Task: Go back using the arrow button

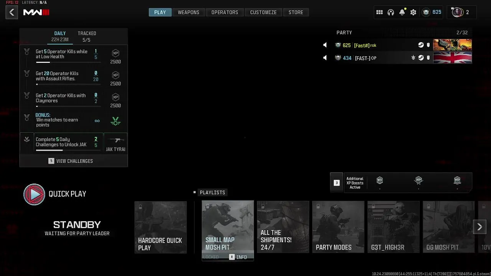Action: (x=12, y=12)
